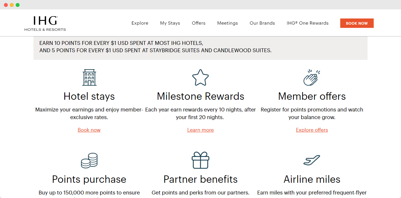Follow the Book now link under Hotel stays
Viewport: 401px width, 198px height.
coord(89,130)
